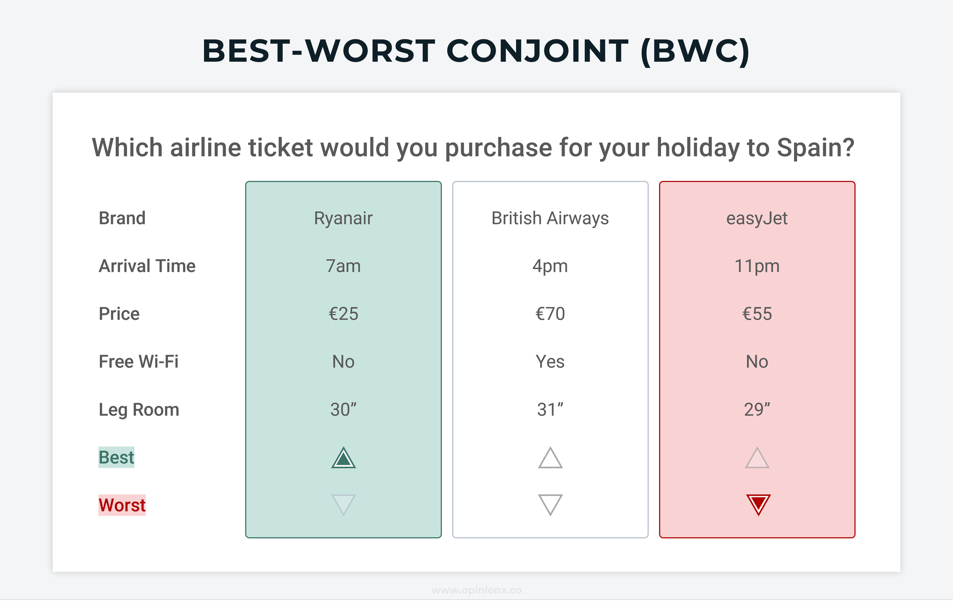Select the easyJet brand name

point(757,219)
